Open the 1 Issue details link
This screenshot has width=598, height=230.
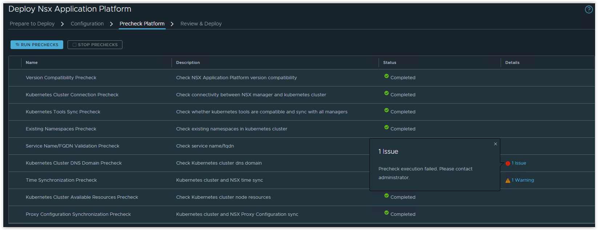[519, 163]
